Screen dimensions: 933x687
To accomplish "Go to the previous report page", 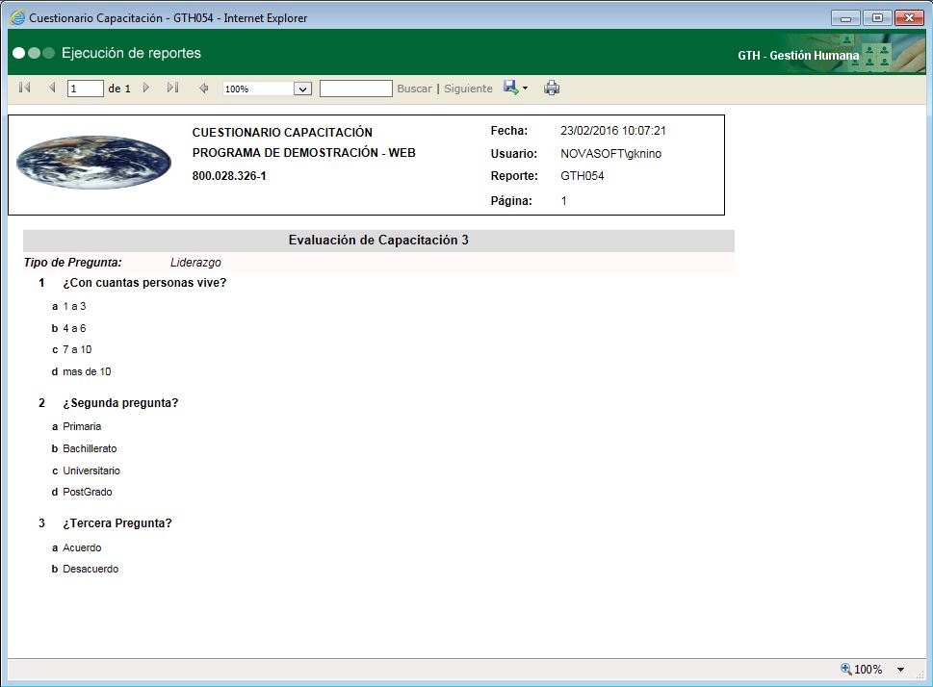I will click(50, 88).
